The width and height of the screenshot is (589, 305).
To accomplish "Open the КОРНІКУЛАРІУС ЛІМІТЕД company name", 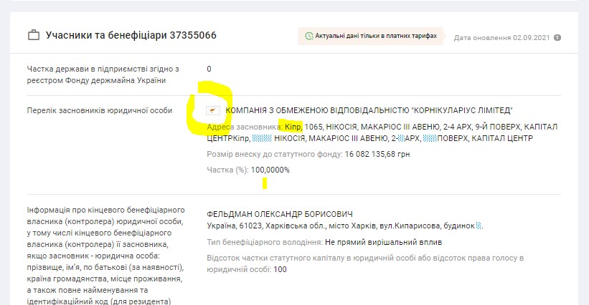I will coord(369,110).
